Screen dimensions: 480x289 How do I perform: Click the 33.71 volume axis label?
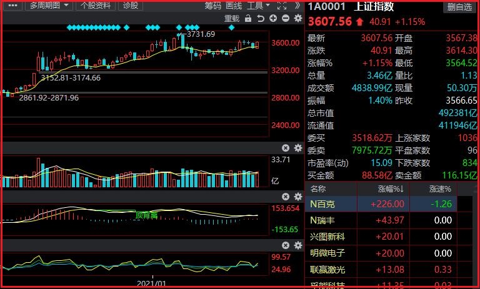(x=281, y=160)
